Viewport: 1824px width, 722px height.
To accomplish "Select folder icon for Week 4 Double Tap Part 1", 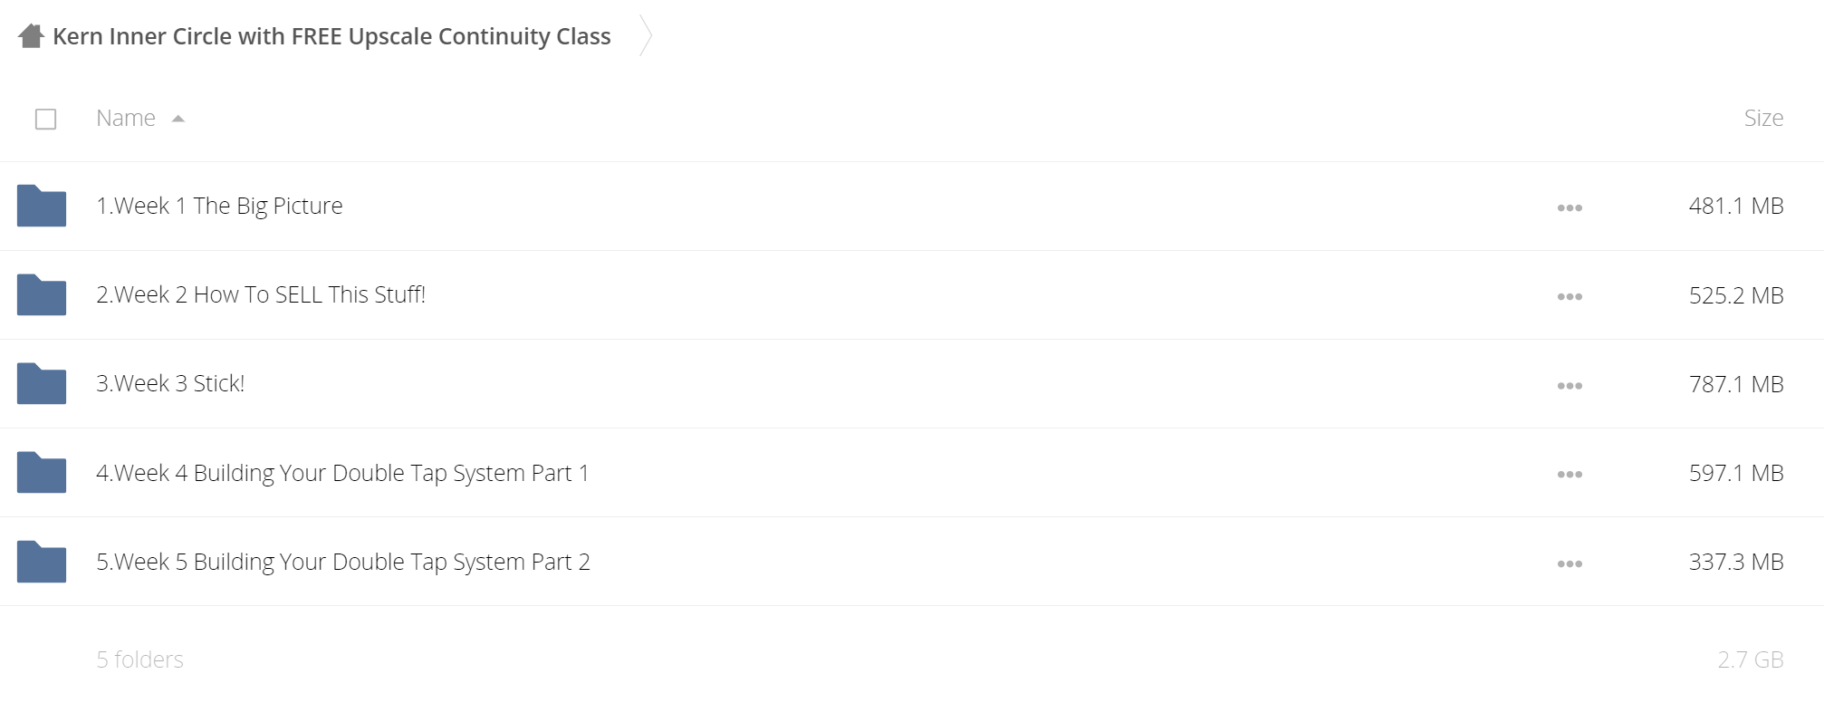I will [x=42, y=472].
